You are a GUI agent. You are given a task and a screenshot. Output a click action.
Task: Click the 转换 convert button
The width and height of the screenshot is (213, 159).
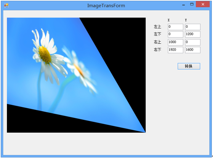(189, 66)
